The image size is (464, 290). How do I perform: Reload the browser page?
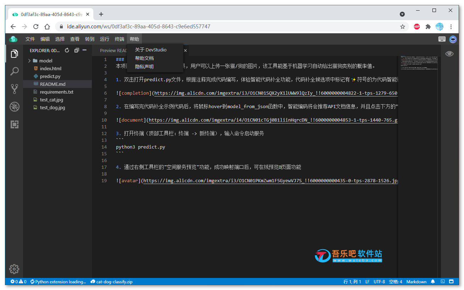[36, 27]
